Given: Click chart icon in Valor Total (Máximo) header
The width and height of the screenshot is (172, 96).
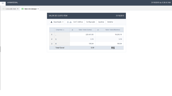Looking at the screenshot, I should (98, 30).
